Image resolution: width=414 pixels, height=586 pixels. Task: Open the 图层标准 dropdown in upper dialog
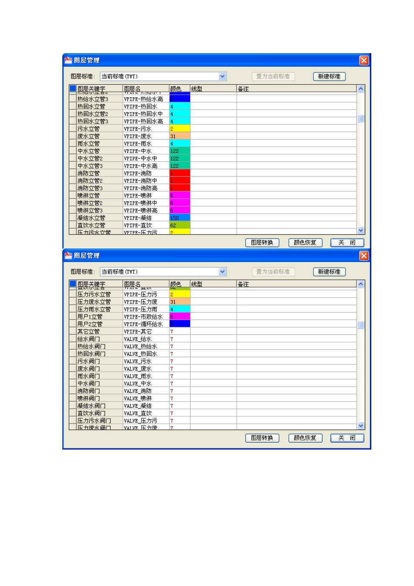pos(223,76)
